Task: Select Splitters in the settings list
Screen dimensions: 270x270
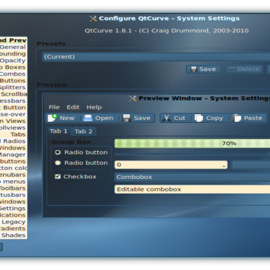Action: (x=13, y=87)
